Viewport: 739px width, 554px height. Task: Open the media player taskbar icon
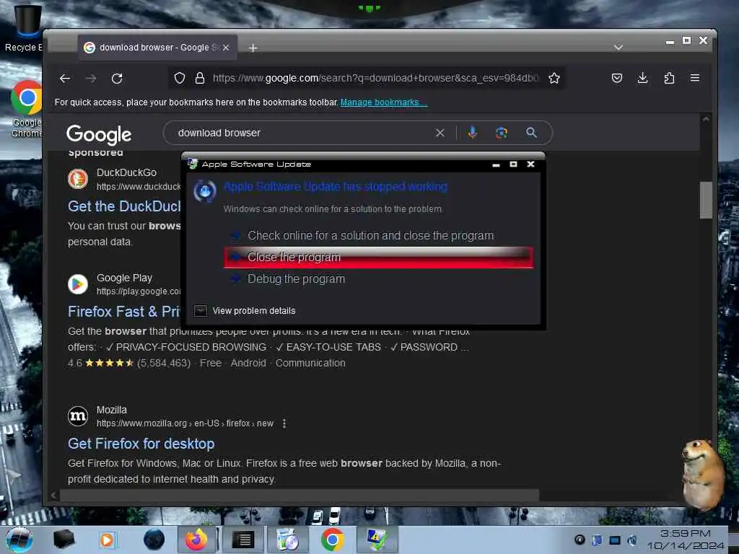pos(107,540)
